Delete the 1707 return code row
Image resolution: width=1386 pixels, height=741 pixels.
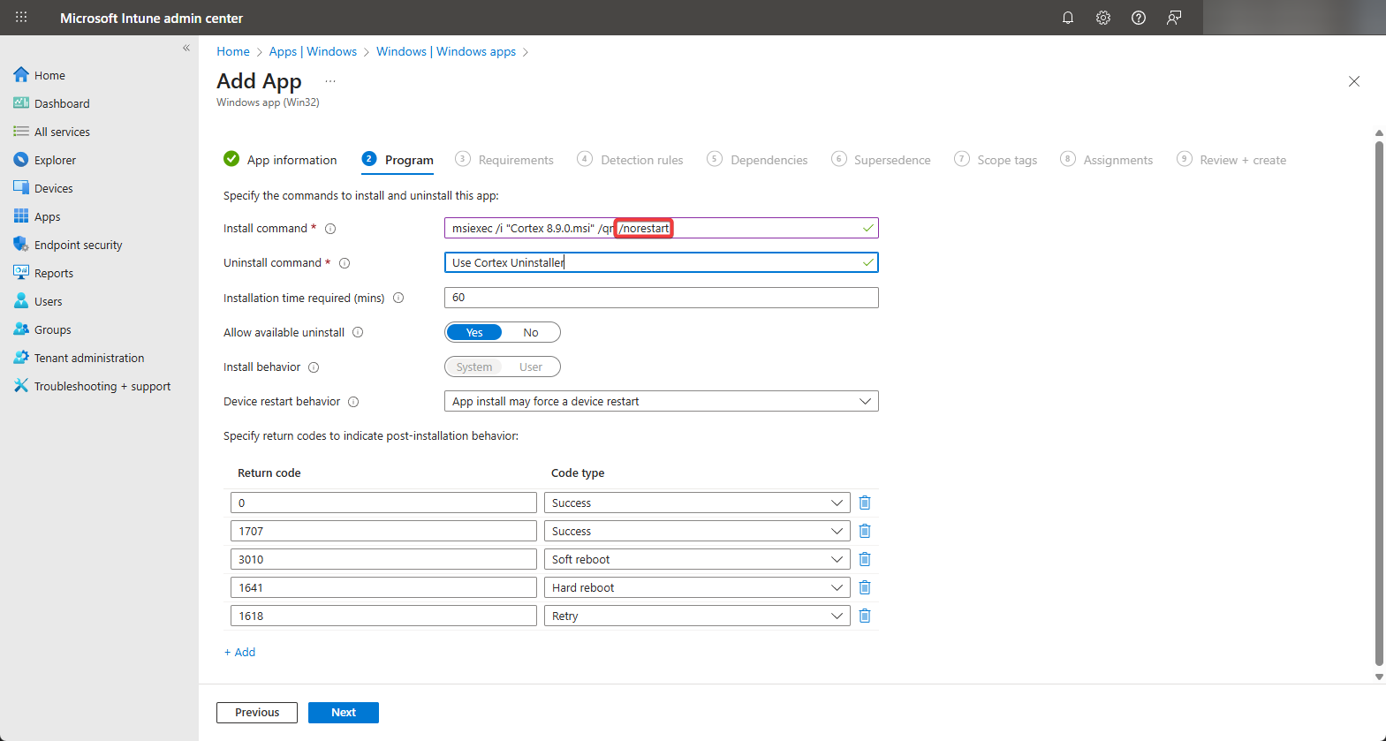pos(865,531)
